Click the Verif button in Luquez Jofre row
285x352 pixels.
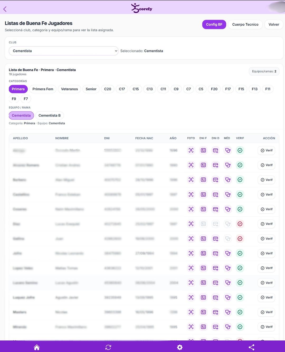coord(267,297)
